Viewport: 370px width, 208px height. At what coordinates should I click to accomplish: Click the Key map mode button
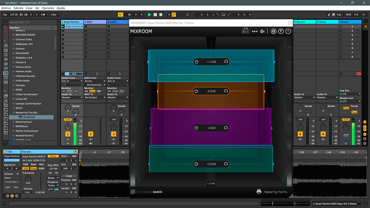click(339, 14)
